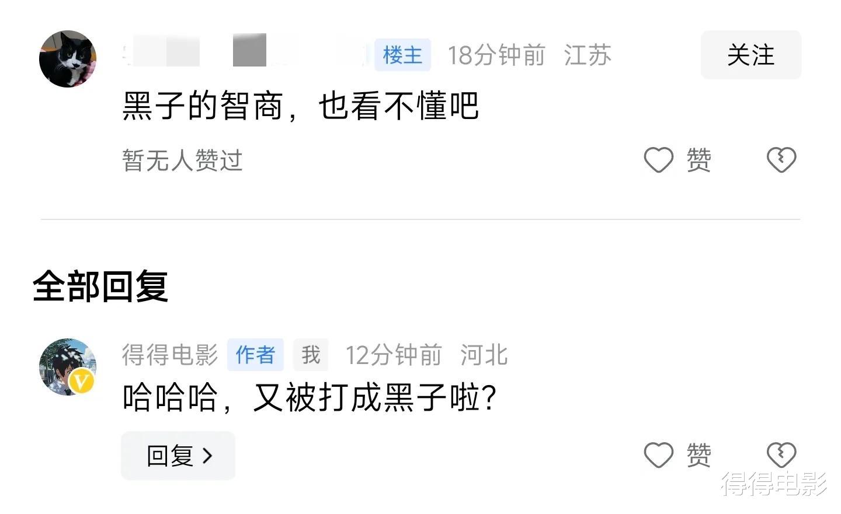Open the cat avatar of the first commenter
This screenshot has width=841, height=514.
[67, 58]
